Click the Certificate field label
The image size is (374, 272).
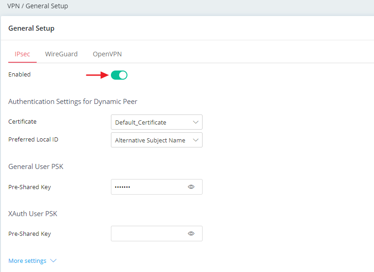click(x=22, y=122)
